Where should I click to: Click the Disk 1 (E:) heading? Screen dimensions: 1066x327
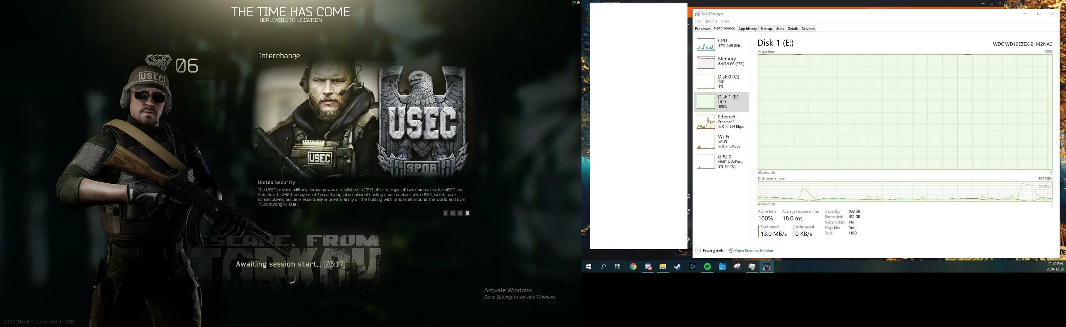pos(775,43)
